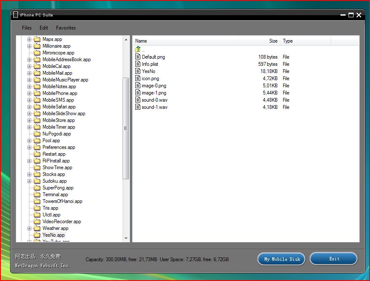Viewport: 370px width, 281px height.
Task: Click the 18,18KB size of YesNo
Action: tap(269, 71)
